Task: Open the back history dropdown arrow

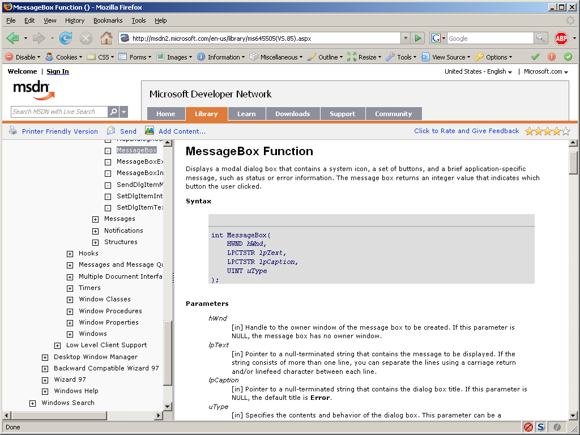Action: pyautogui.click(x=25, y=38)
